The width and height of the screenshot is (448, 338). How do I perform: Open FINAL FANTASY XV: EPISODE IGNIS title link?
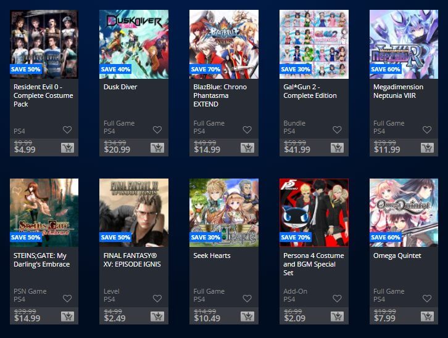coord(132,260)
